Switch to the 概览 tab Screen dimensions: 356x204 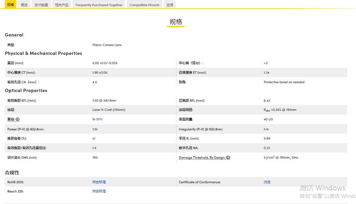24,5
